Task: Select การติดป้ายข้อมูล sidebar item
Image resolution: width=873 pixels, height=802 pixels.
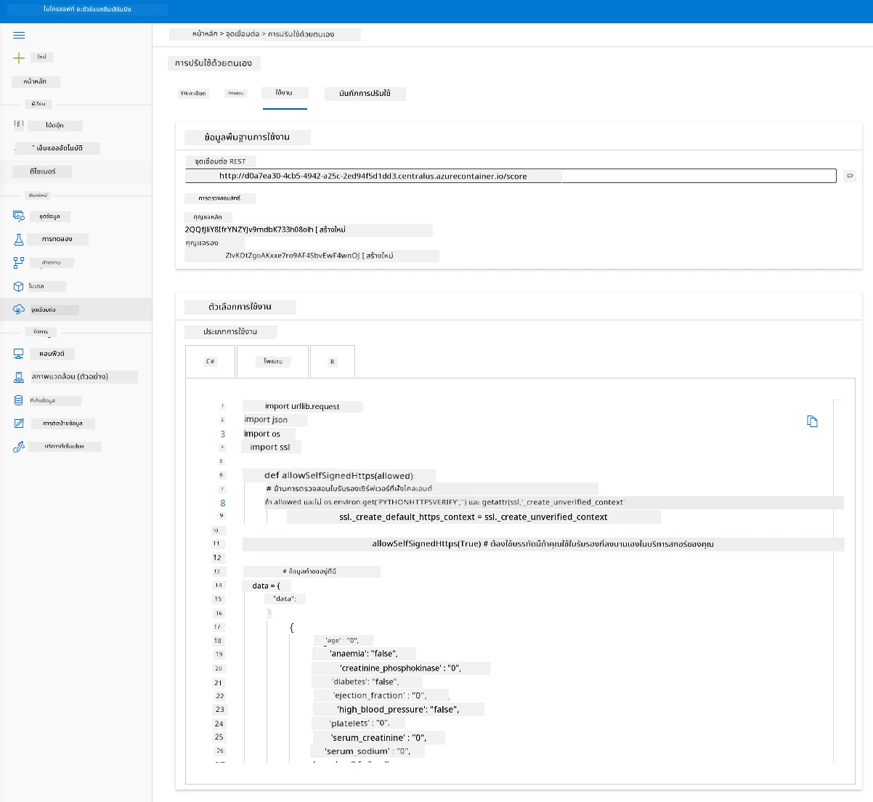Action: coord(62,424)
